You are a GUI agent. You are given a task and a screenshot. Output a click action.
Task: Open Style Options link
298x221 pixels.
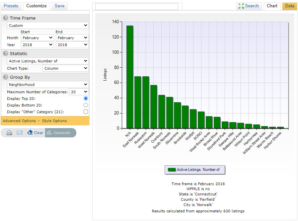click(54, 121)
